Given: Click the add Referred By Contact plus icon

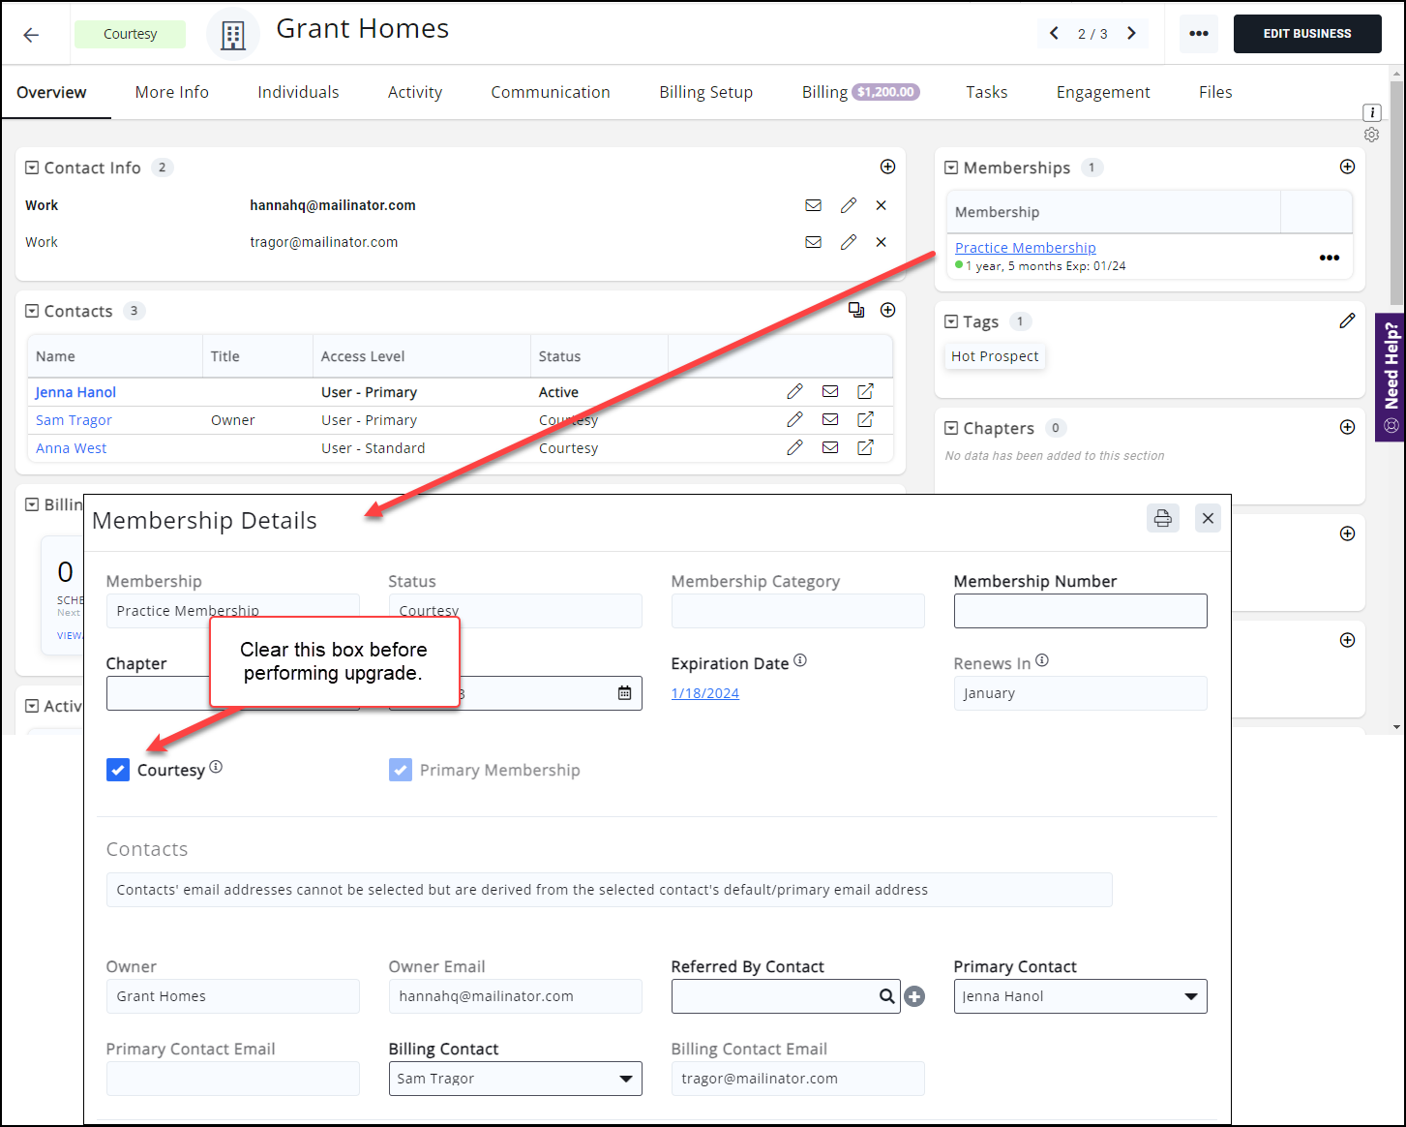Looking at the screenshot, I should pos(914,996).
